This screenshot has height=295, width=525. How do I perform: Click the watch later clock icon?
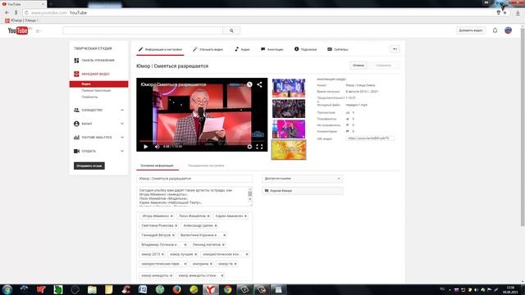(249, 84)
